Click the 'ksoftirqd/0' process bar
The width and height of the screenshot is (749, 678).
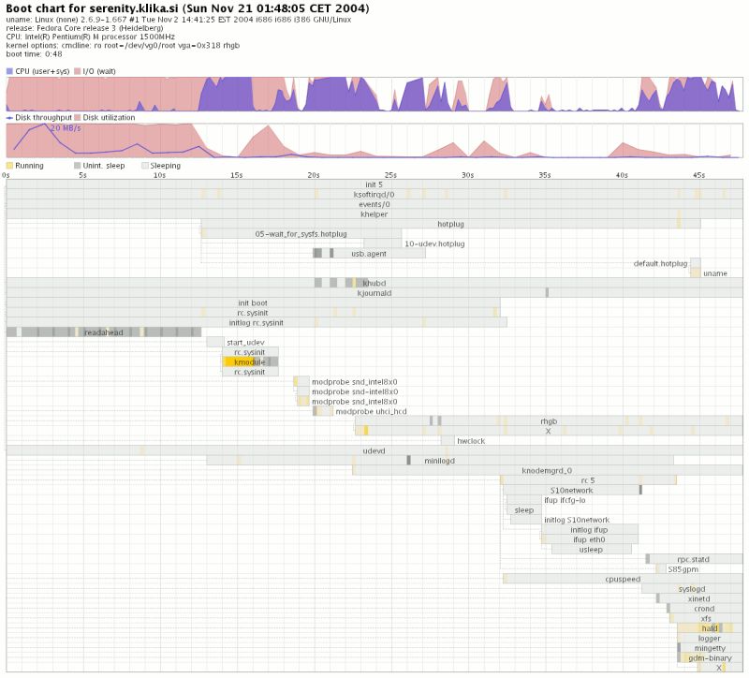pyautogui.click(x=374, y=195)
